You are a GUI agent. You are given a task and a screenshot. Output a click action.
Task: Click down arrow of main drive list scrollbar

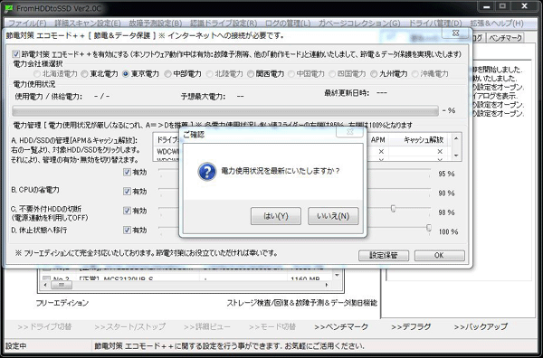(337, 276)
